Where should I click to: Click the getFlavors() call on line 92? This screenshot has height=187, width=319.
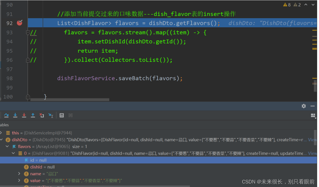pyautogui.click(x=196, y=23)
